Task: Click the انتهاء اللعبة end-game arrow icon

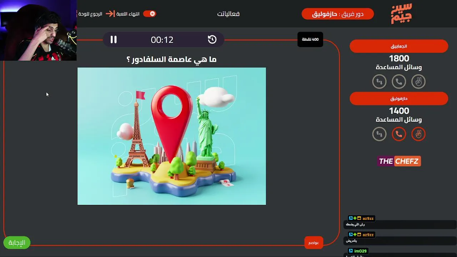Action: pos(110,14)
